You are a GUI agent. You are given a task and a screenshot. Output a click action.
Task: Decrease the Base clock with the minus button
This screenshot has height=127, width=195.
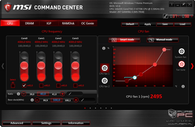[37, 100]
